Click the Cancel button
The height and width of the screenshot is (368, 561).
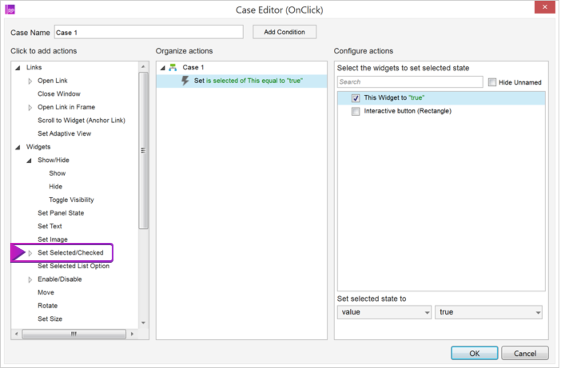525,353
